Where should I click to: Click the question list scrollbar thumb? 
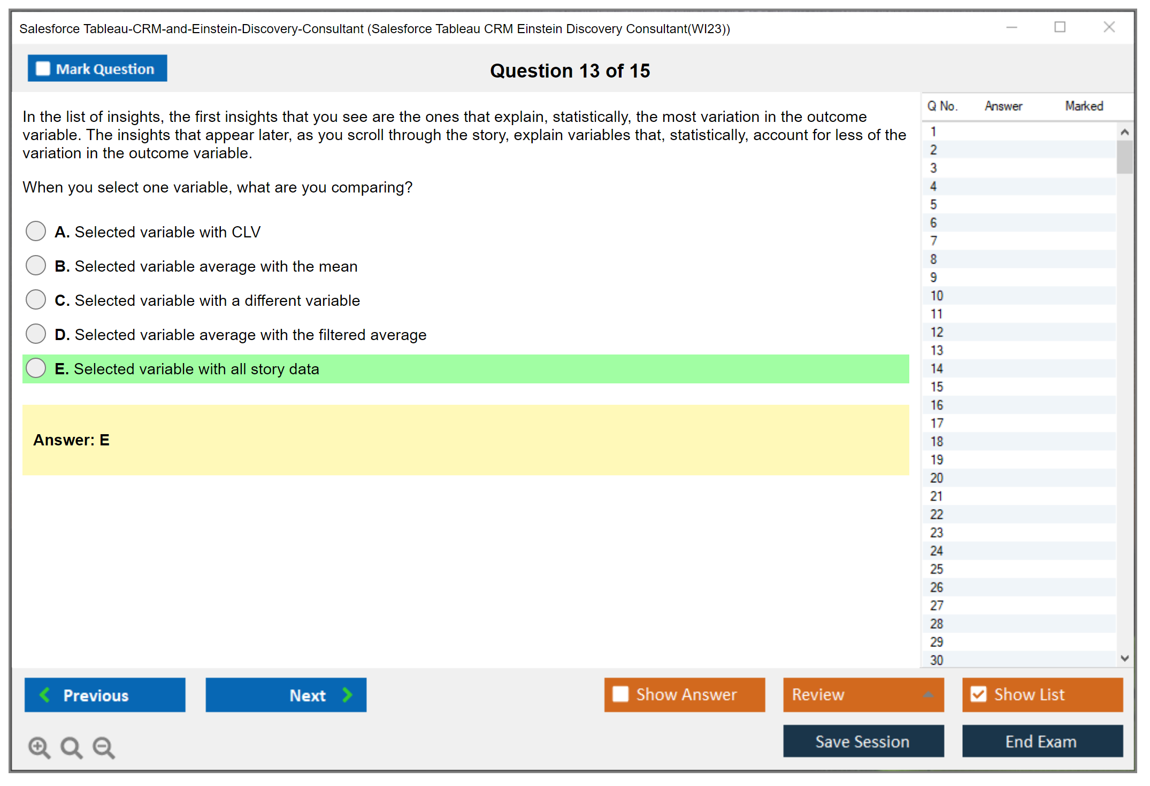1124,157
